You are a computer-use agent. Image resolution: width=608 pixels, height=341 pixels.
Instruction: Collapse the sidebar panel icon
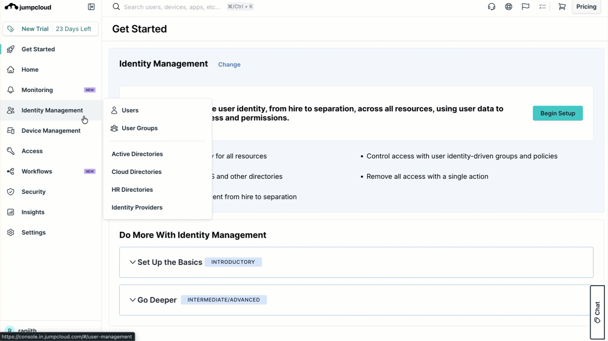(x=91, y=7)
